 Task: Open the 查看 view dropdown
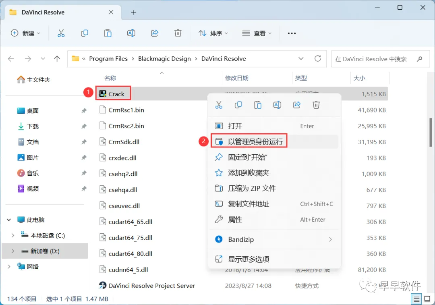click(257, 33)
